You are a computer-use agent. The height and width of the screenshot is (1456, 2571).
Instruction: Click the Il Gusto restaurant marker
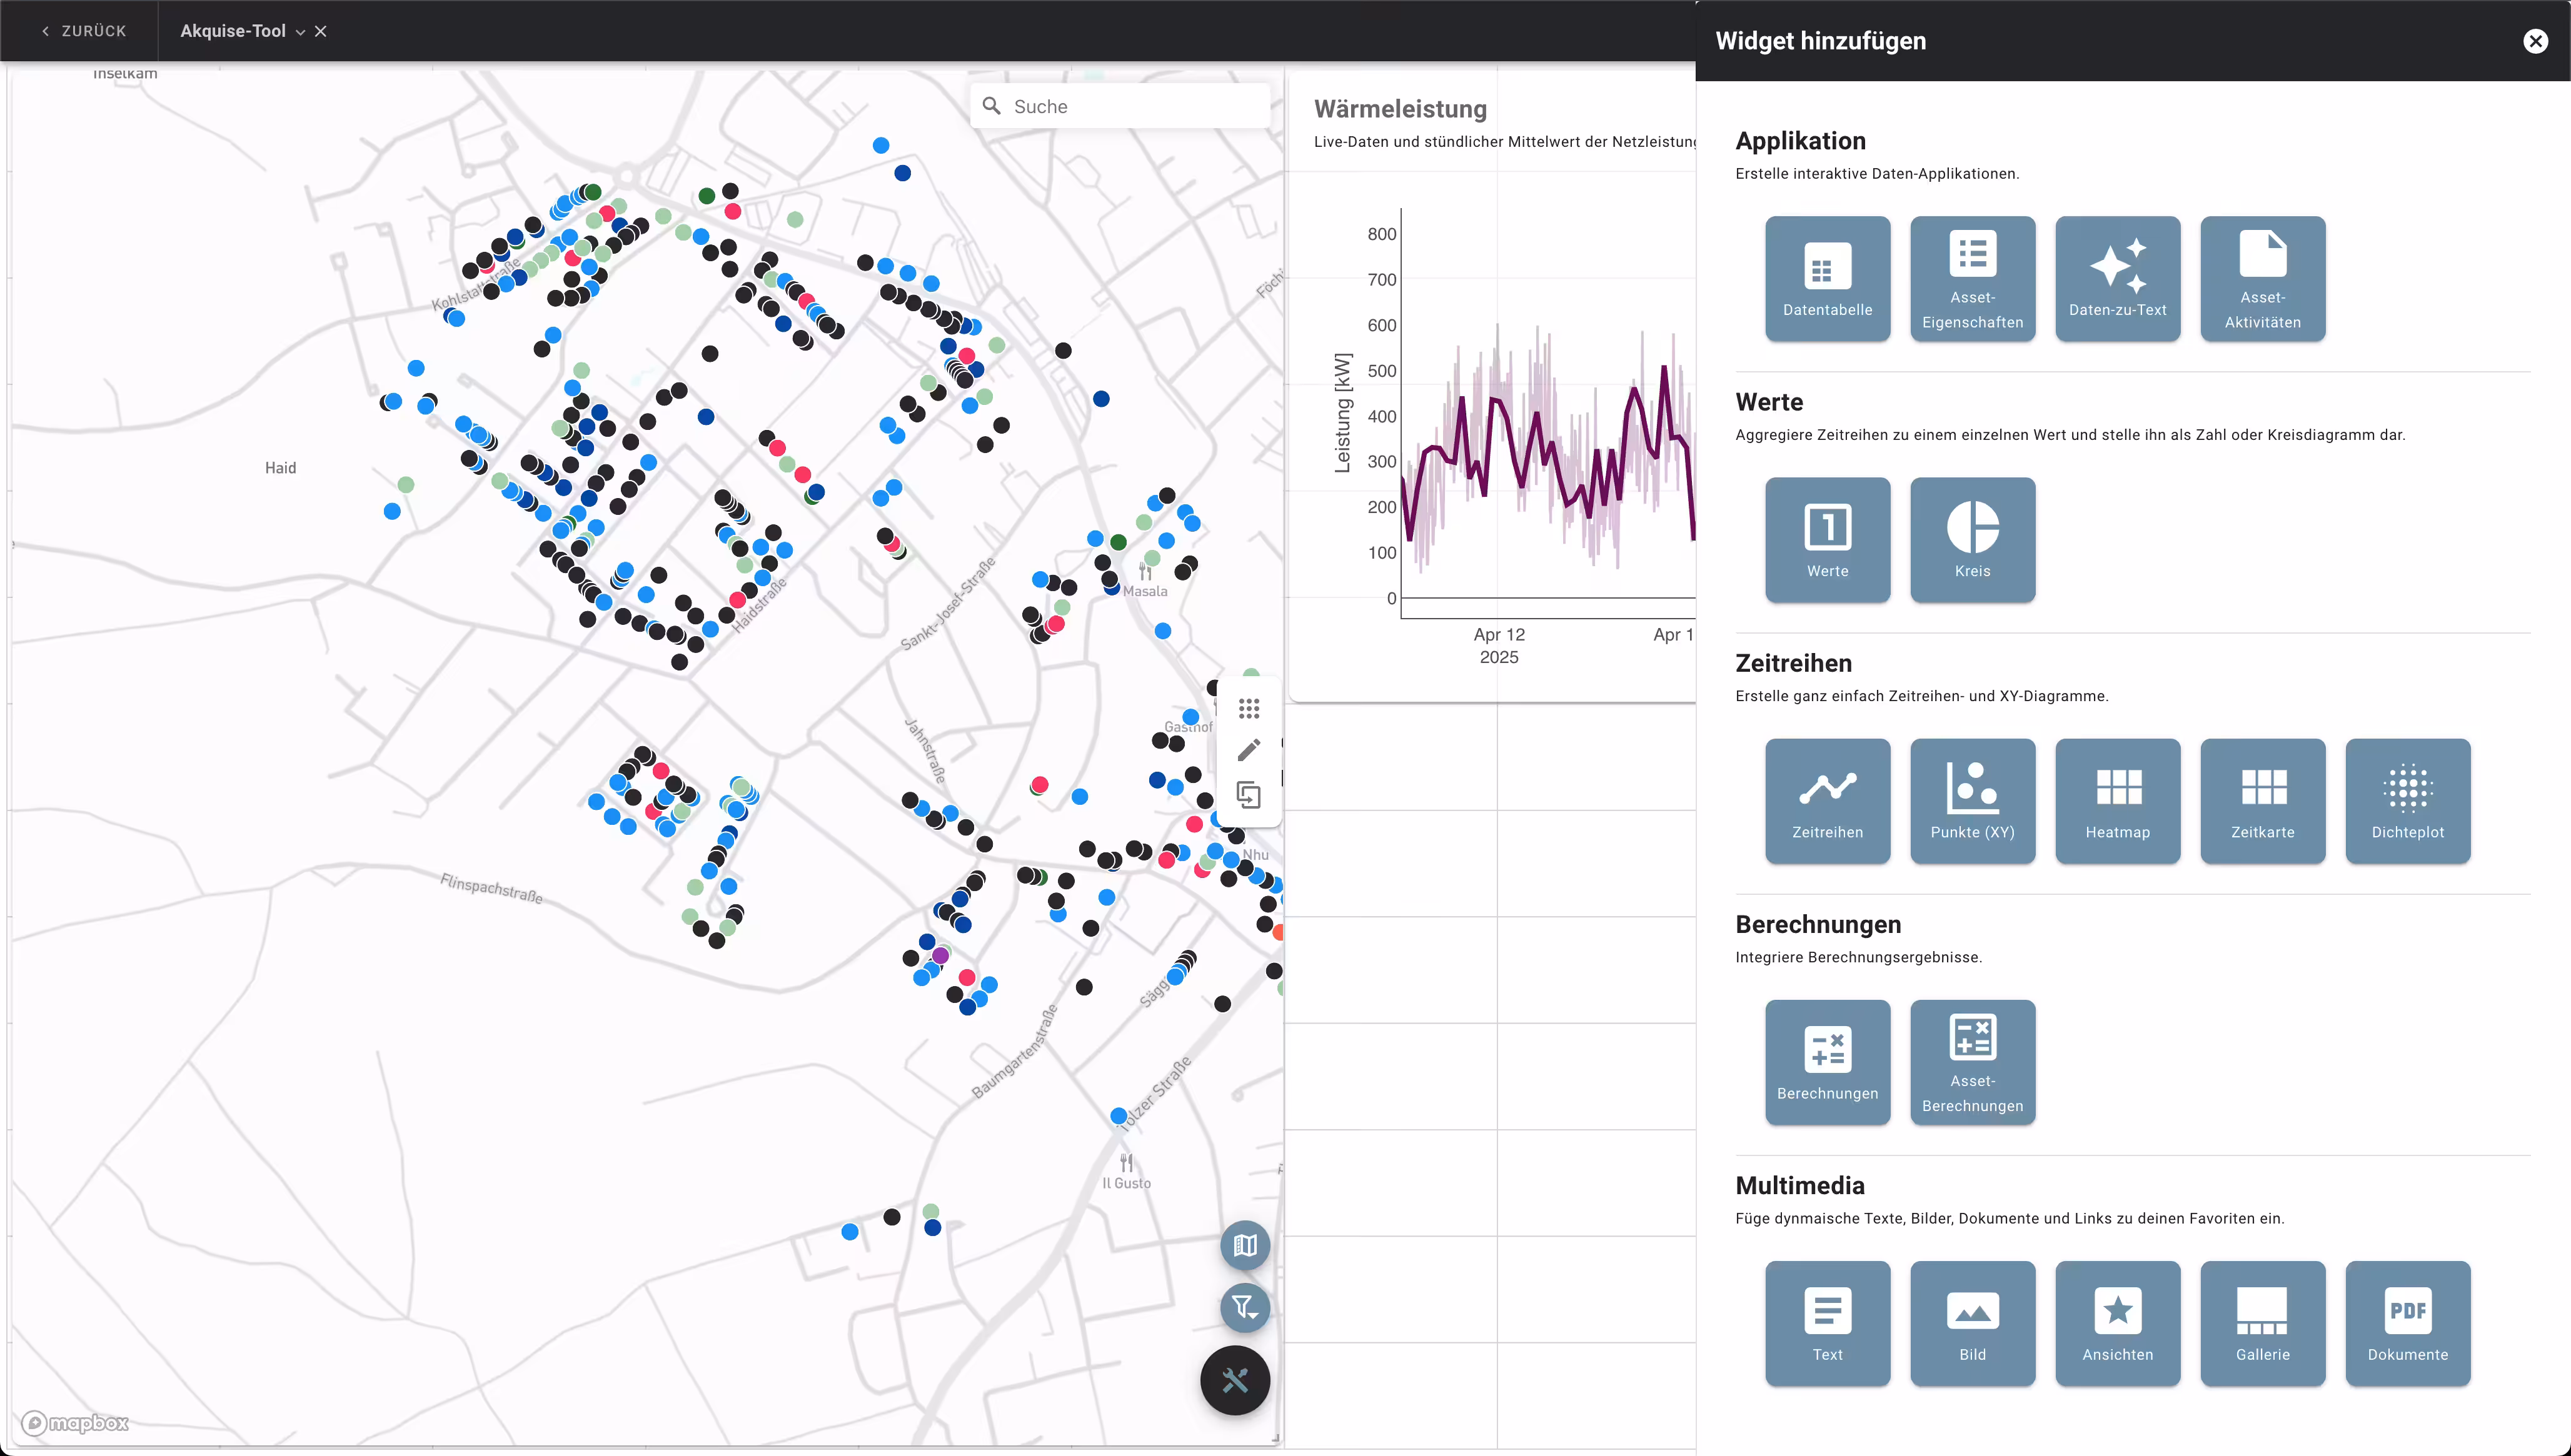tap(1127, 1163)
